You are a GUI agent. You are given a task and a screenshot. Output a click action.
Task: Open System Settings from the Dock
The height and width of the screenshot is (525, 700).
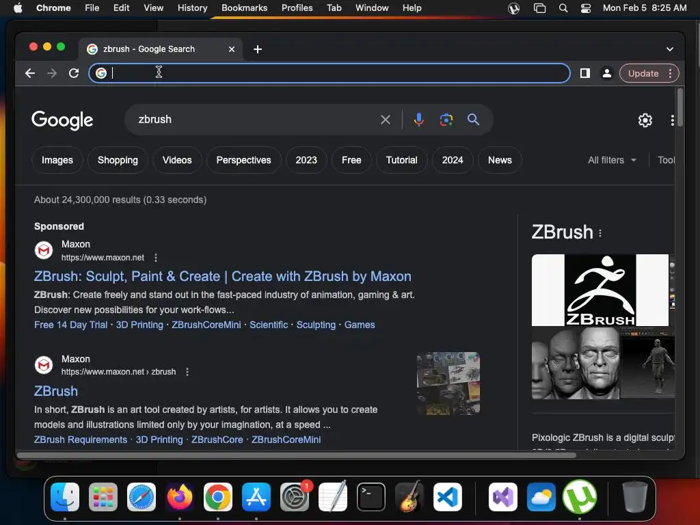point(295,497)
